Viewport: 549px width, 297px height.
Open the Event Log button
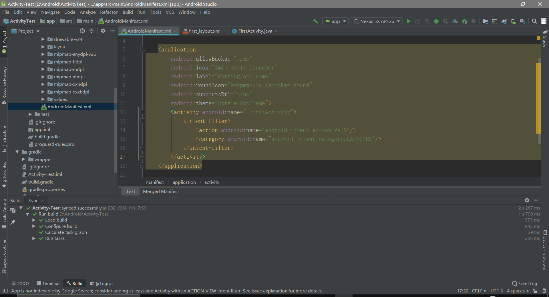click(x=525, y=283)
